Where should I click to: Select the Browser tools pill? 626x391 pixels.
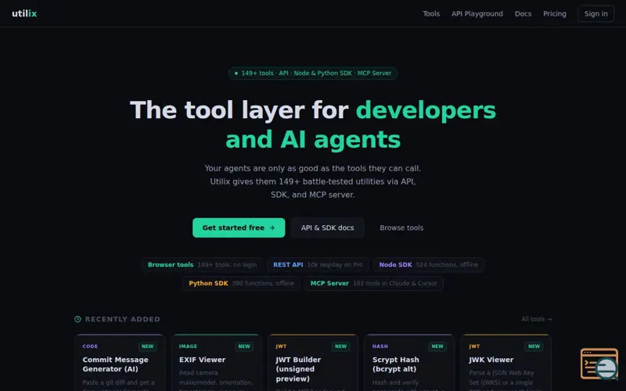coord(203,265)
